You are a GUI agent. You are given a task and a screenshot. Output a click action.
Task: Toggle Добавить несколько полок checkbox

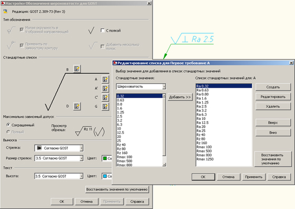coord(103,46)
